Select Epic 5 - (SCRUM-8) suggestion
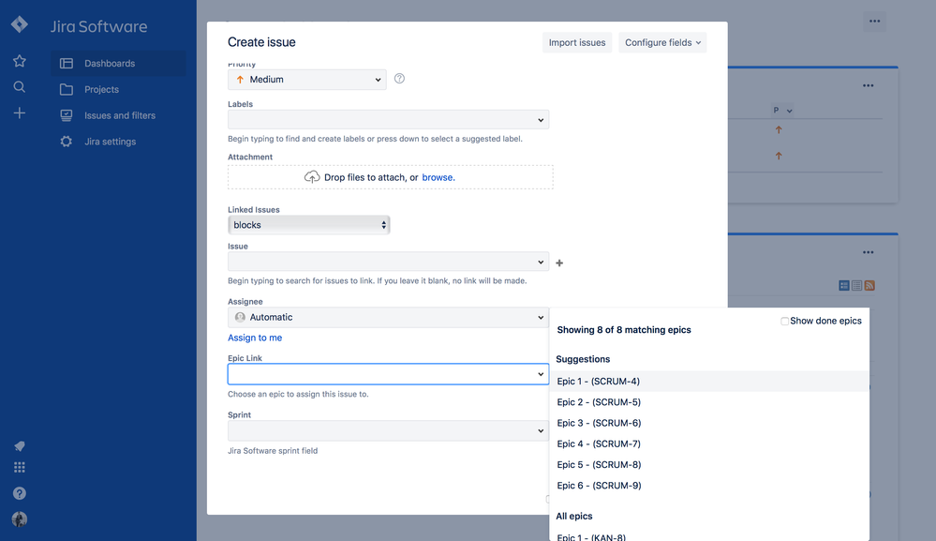 tap(709, 464)
